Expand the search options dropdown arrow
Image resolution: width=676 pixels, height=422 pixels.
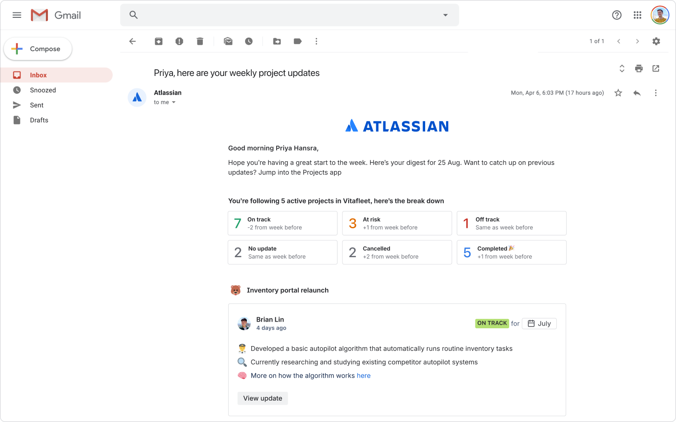445,15
